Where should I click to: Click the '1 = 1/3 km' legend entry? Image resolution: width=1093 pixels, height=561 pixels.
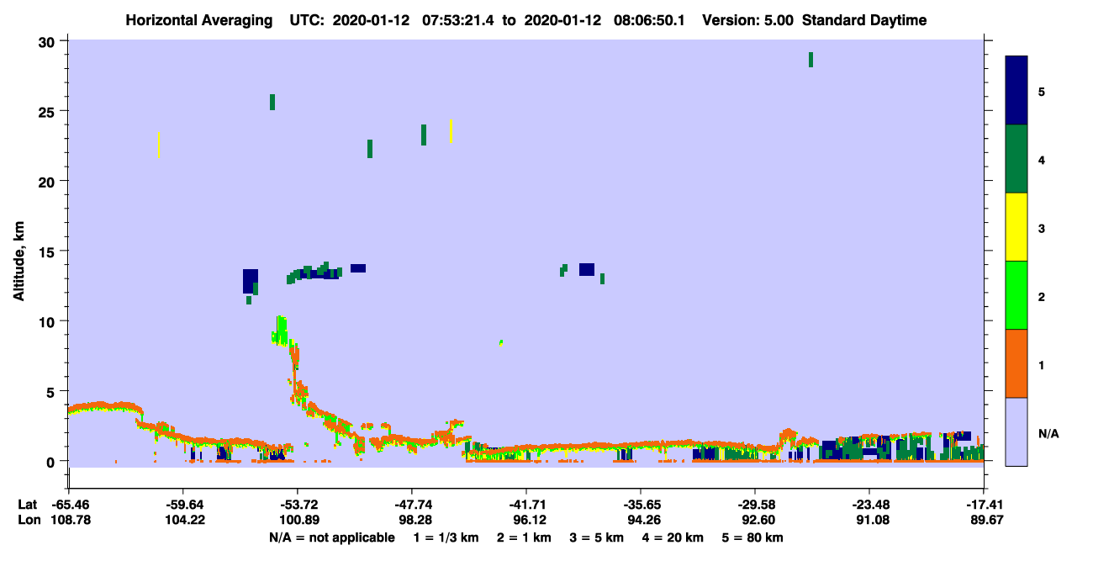446,537
